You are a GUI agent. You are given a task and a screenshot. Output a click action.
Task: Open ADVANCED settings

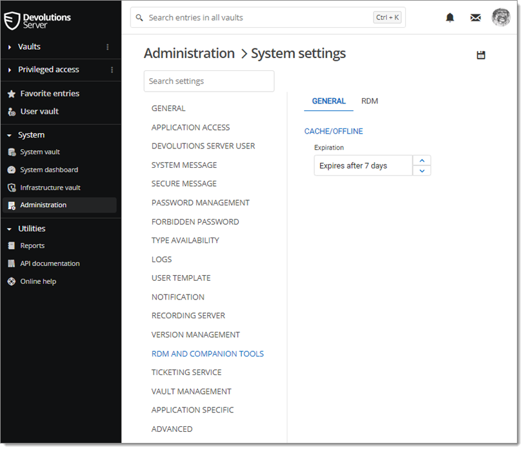172,429
